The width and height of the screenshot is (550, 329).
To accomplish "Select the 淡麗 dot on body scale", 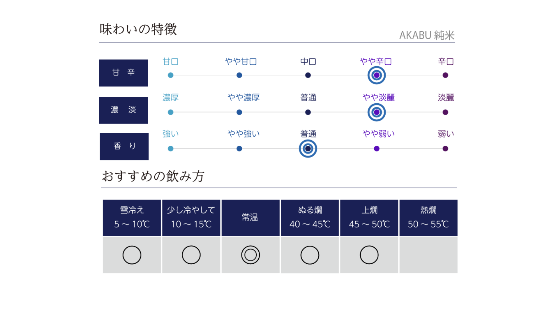I will (x=445, y=112).
